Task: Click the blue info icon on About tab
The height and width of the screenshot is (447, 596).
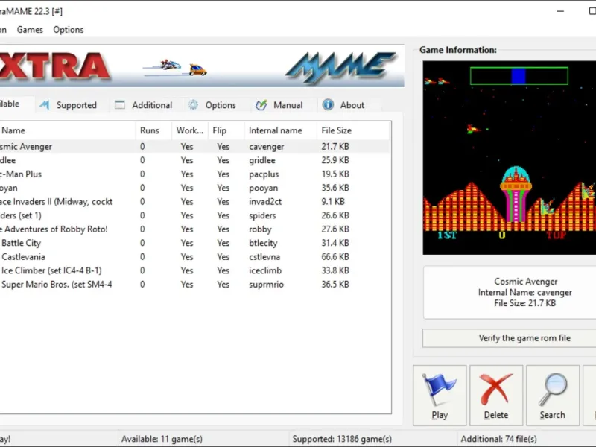Action: [328, 104]
